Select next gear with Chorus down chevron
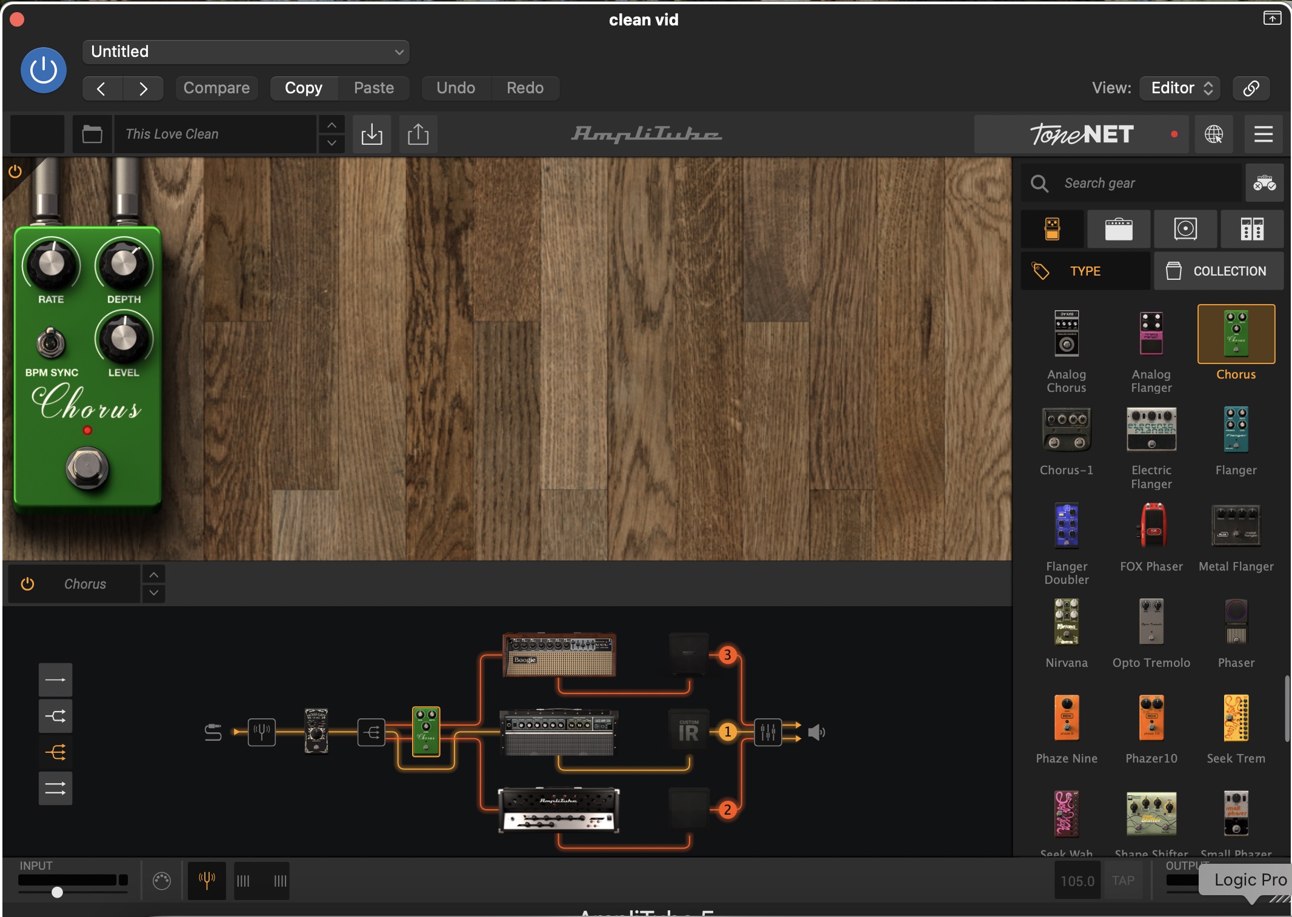This screenshot has width=1292, height=917. 154,593
